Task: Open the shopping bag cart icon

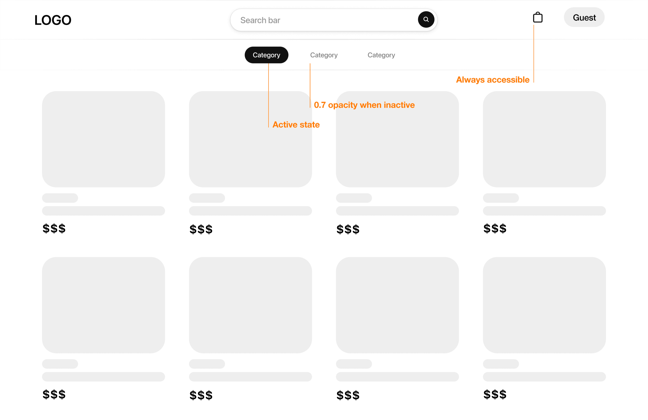Action: tap(538, 17)
